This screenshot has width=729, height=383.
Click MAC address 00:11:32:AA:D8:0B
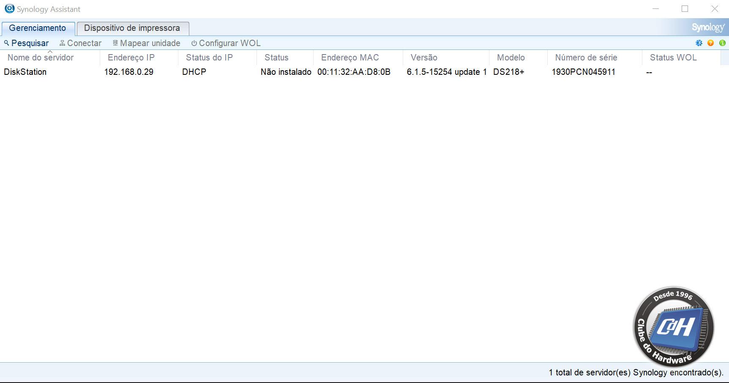(354, 72)
